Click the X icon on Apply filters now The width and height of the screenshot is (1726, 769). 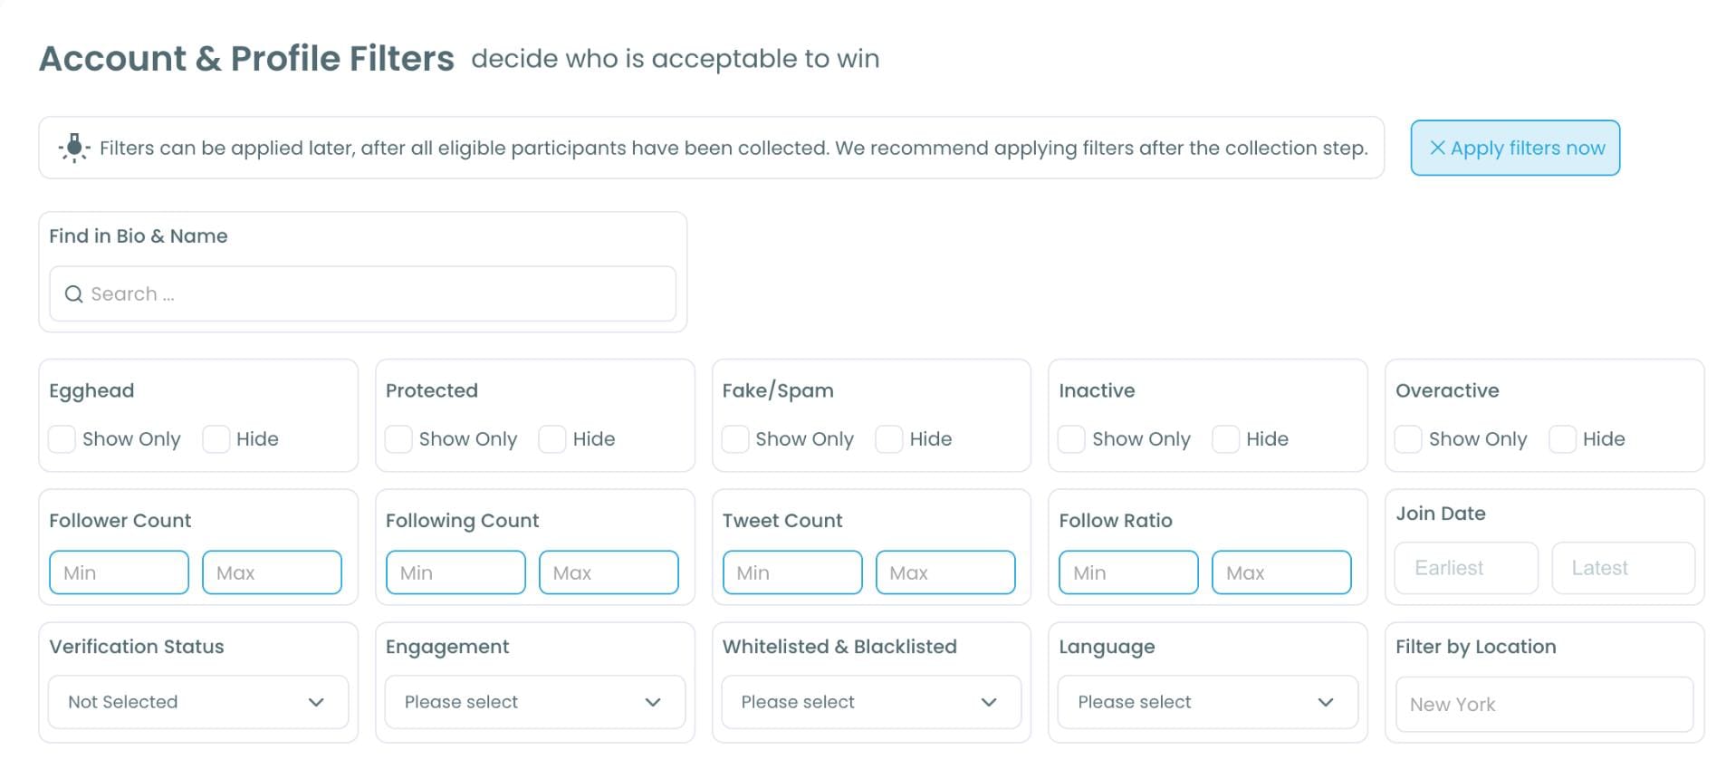coord(1437,148)
